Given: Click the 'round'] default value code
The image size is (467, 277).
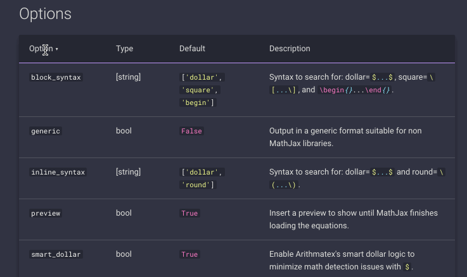Looking at the screenshot, I should click(x=198, y=185).
